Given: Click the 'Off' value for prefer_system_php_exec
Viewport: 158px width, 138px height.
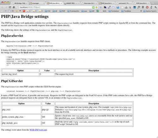Looking at the screenshot, I should pyautogui.click(x=48, y=117).
